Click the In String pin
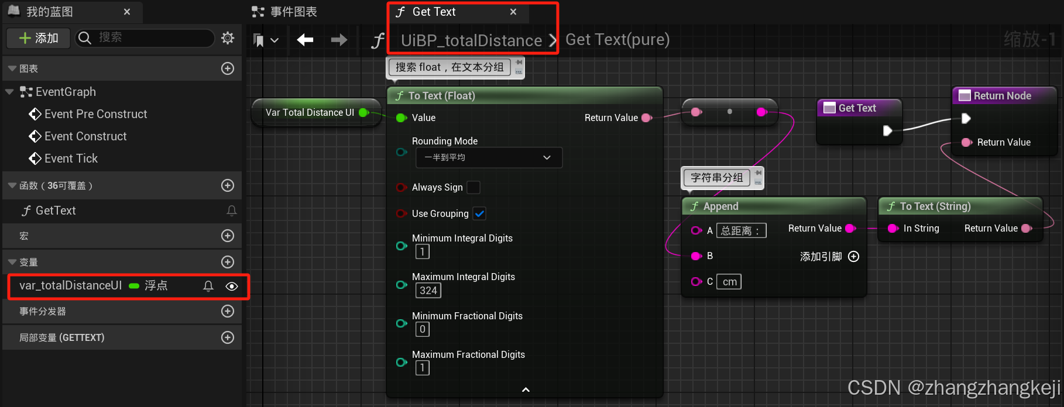The width and height of the screenshot is (1064, 407). tap(893, 228)
